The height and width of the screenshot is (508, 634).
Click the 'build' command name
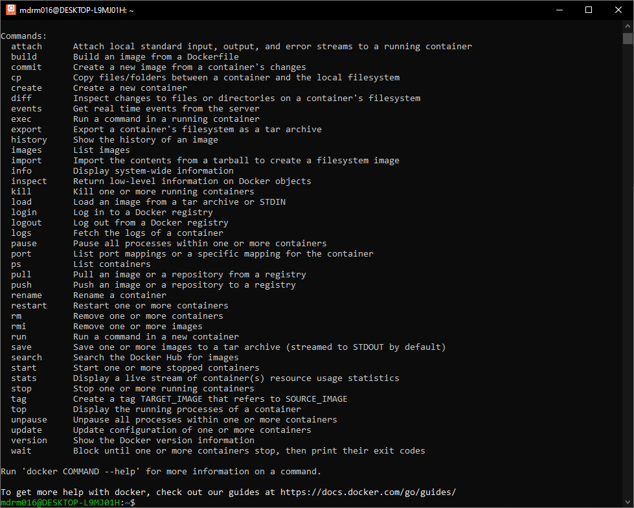coord(24,56)
